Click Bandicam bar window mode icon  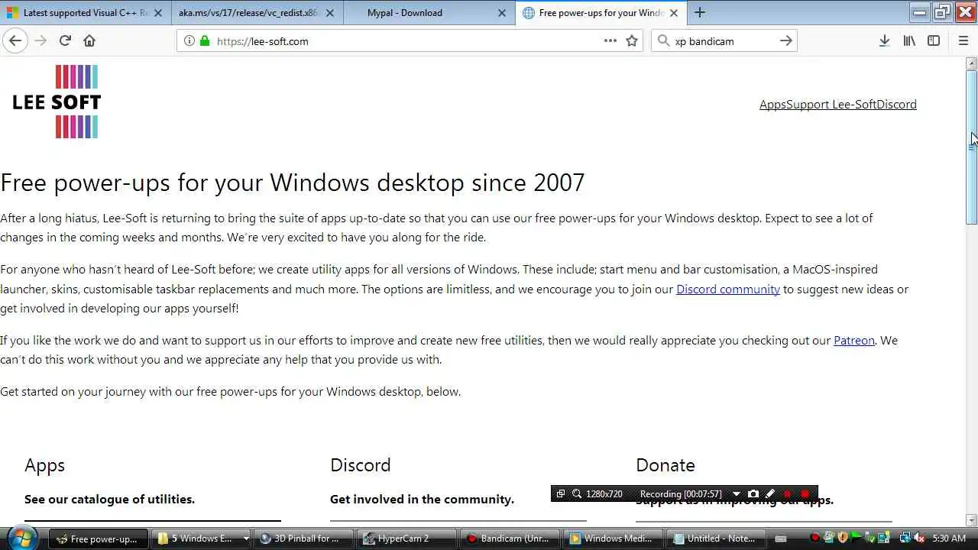point(561,493)
